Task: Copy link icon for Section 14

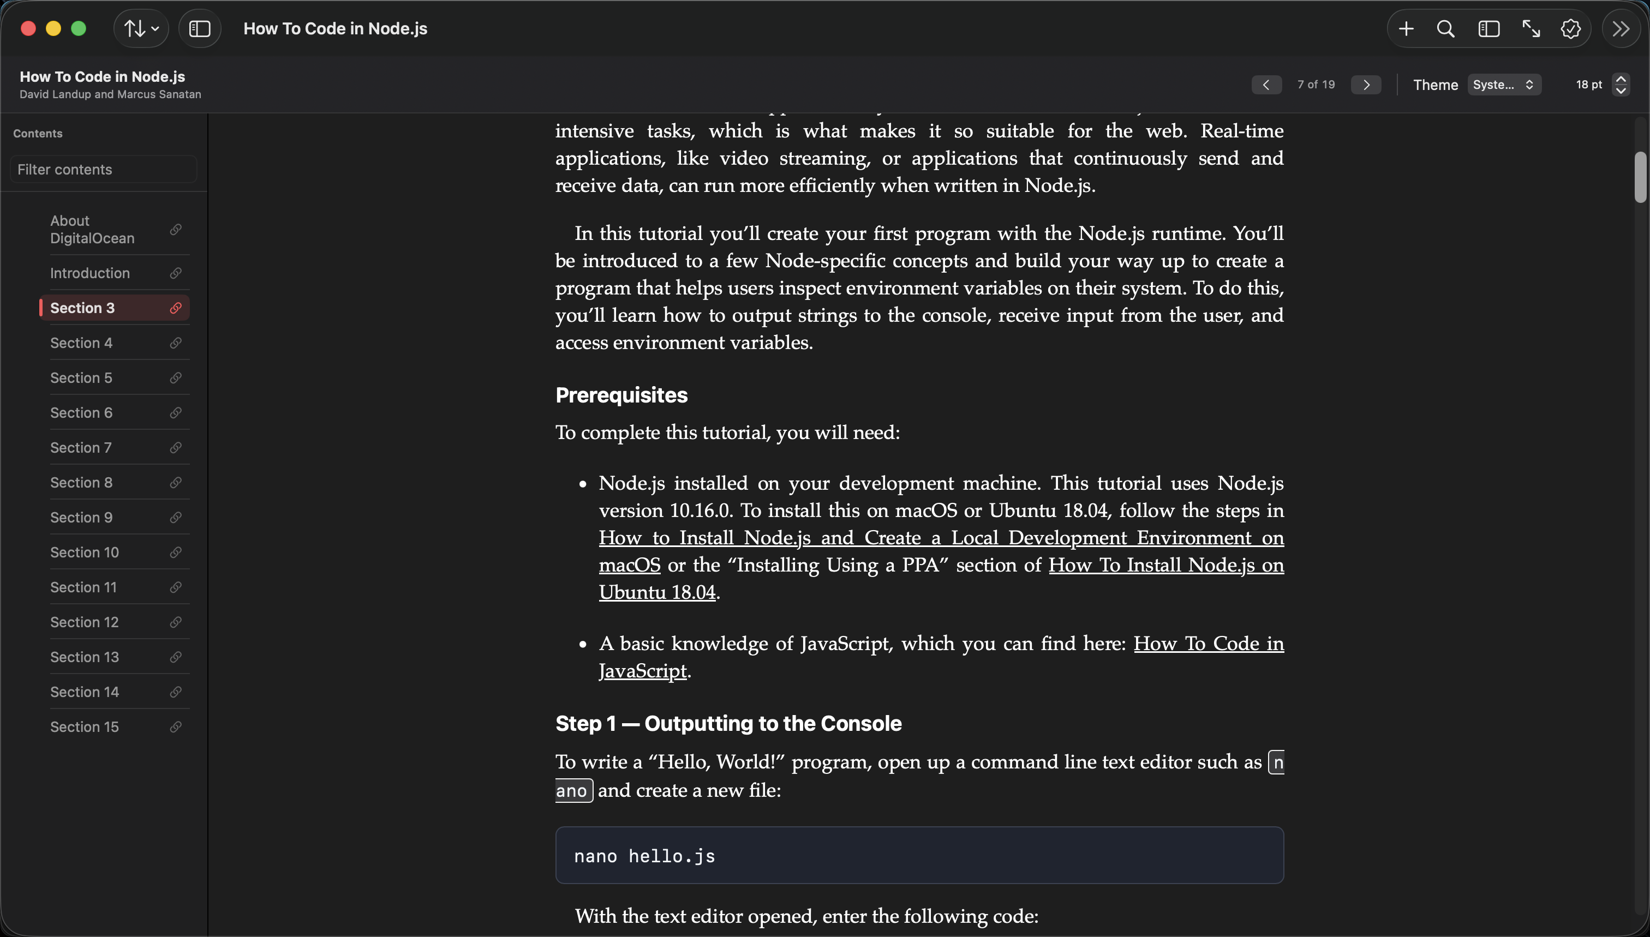Action: coord(175,692)
